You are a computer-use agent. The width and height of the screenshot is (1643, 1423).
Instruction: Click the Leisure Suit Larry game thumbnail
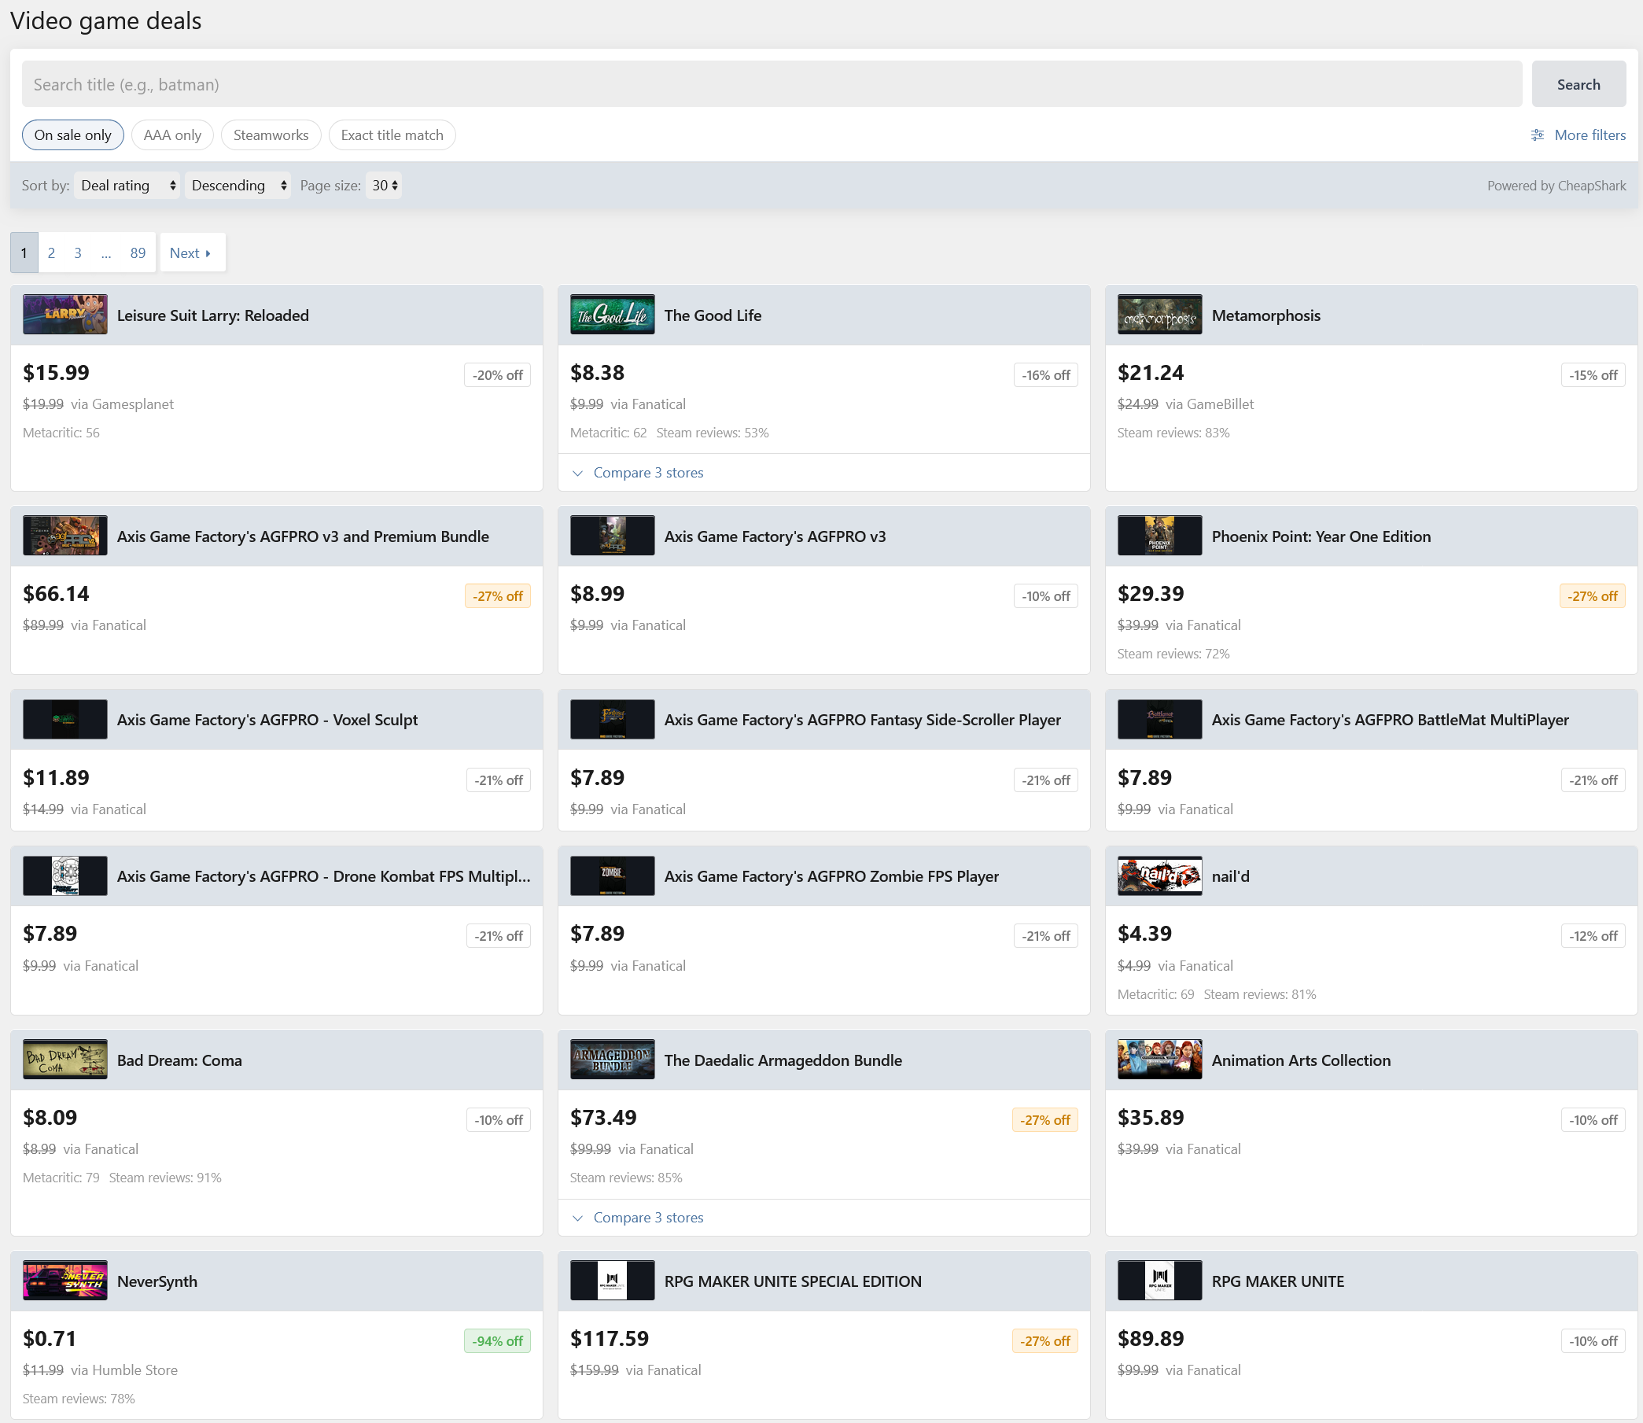[65, 315]
